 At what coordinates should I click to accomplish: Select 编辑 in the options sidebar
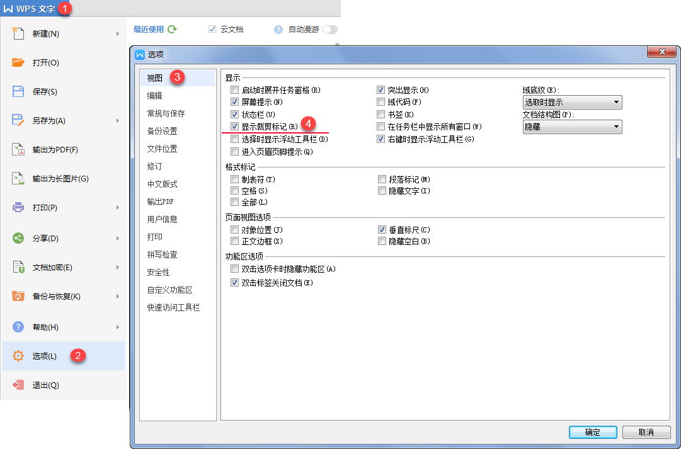(155, 96)
